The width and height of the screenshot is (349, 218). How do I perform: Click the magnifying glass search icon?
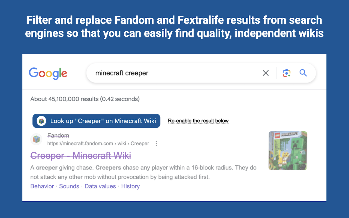(303, 73)
